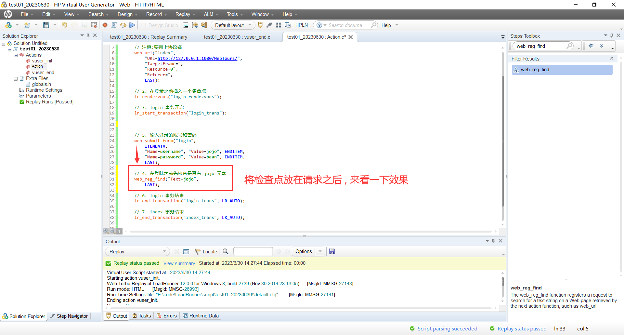Viewport: 624px width, 335px height.
Task: Click the Steps Toolbox back arrow icon
Action: [x=591, y=46]
